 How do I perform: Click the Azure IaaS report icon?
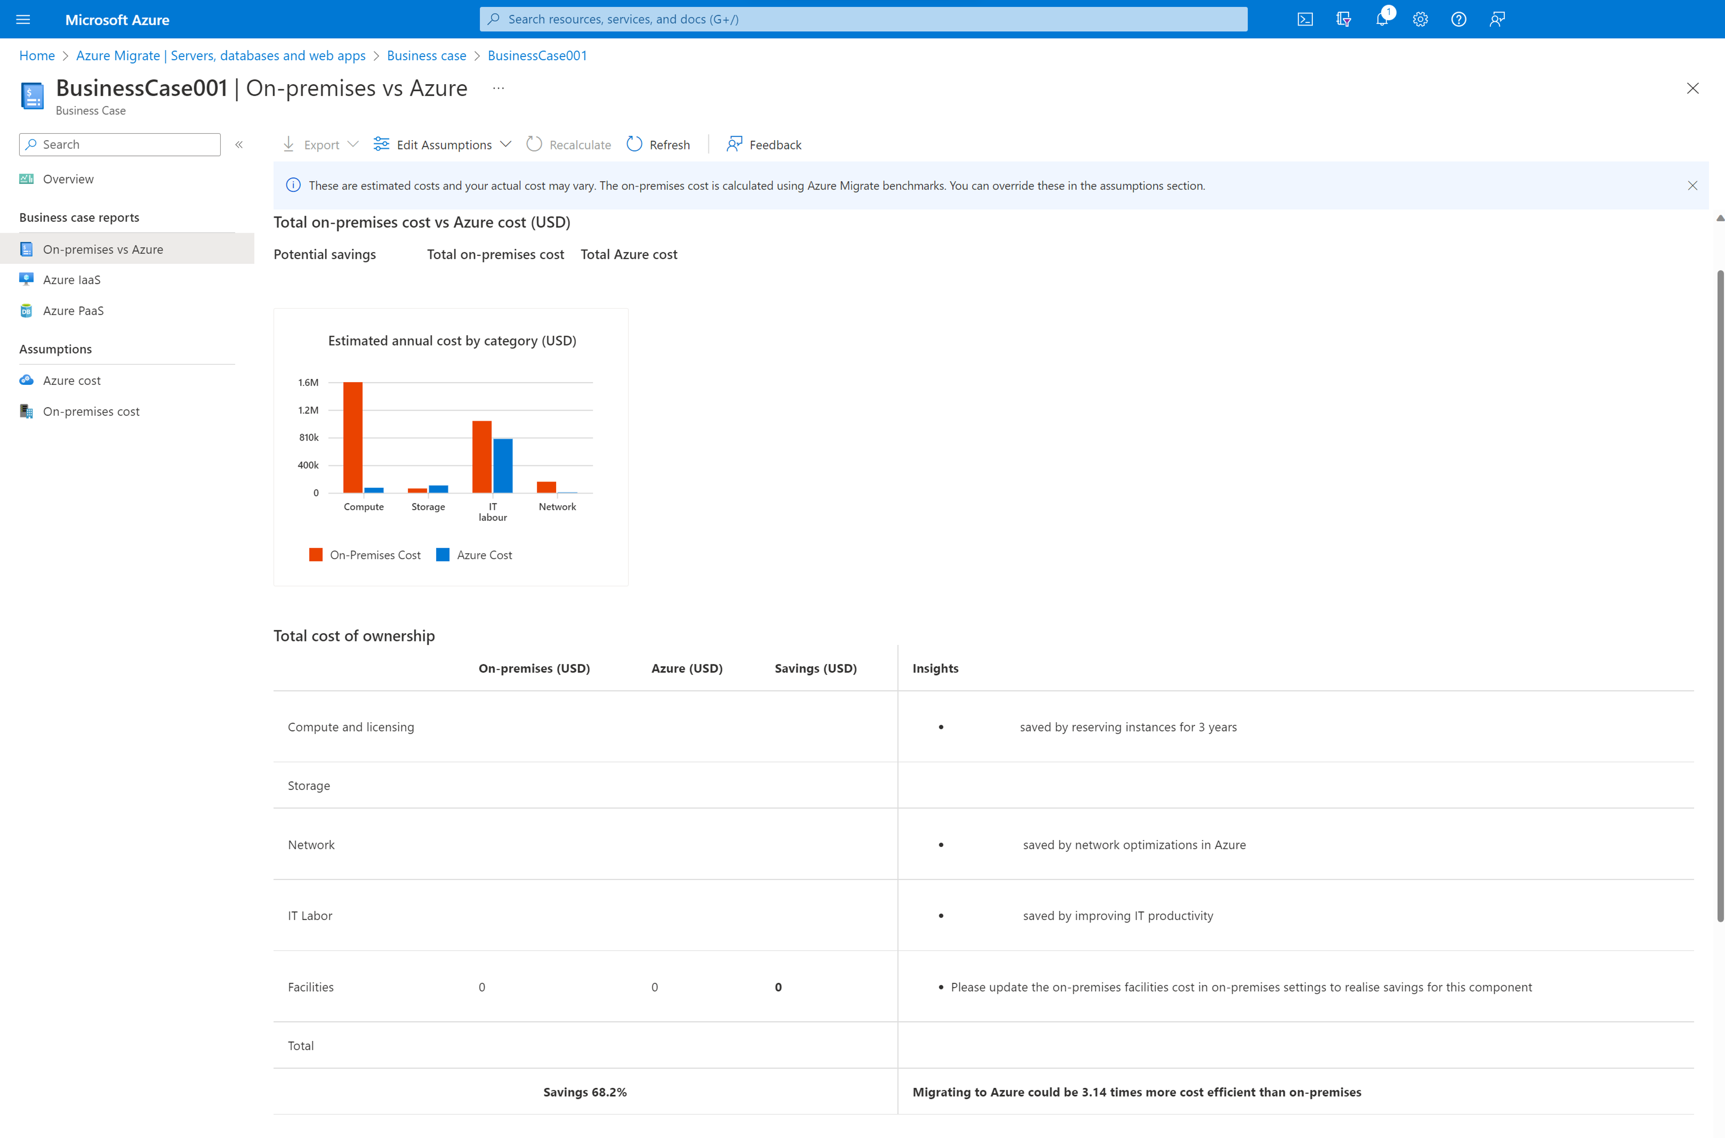point(28,278)
